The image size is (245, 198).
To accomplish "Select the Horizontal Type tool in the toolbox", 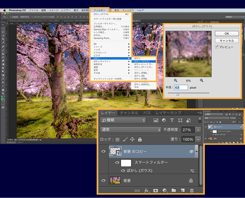I will (3, 79).
